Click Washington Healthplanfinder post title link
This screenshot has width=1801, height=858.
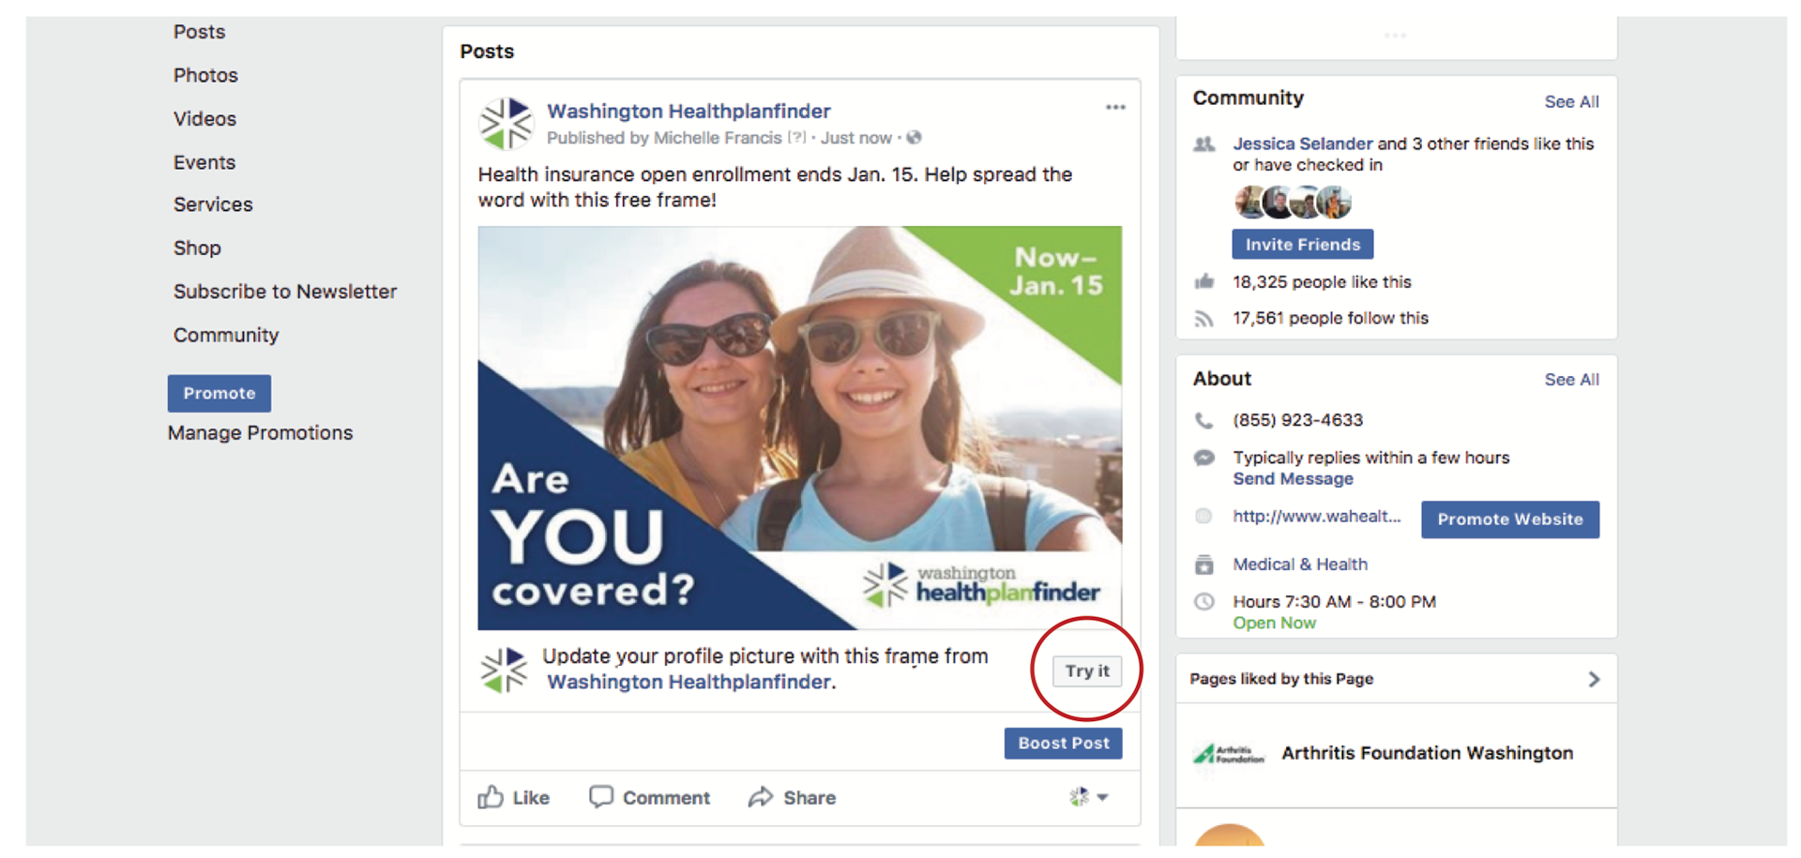[x=689, y=112]
